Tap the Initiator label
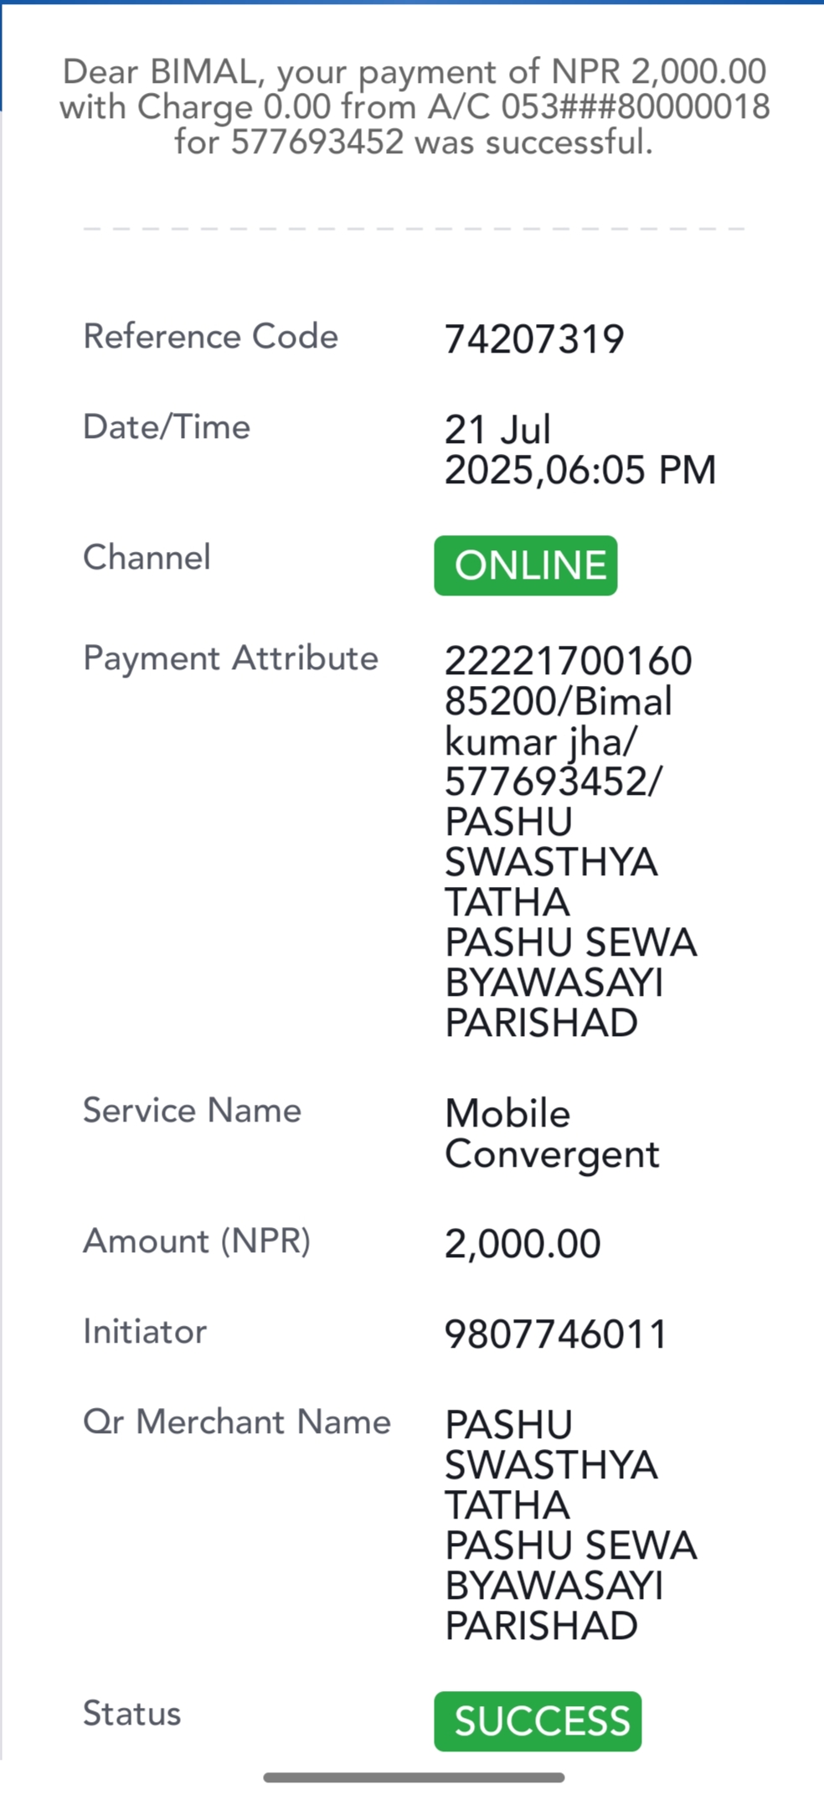The width and height of the screenshot is (824, 1800). tap(144, 1331)
